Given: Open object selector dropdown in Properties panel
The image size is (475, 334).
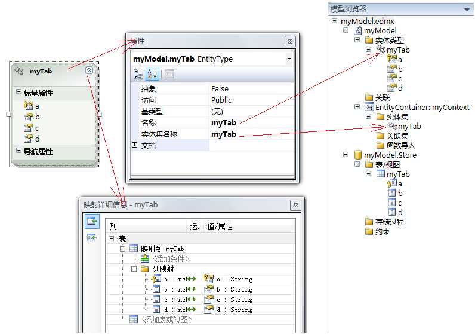Looking at the screenshot, I should coord(289,59).
